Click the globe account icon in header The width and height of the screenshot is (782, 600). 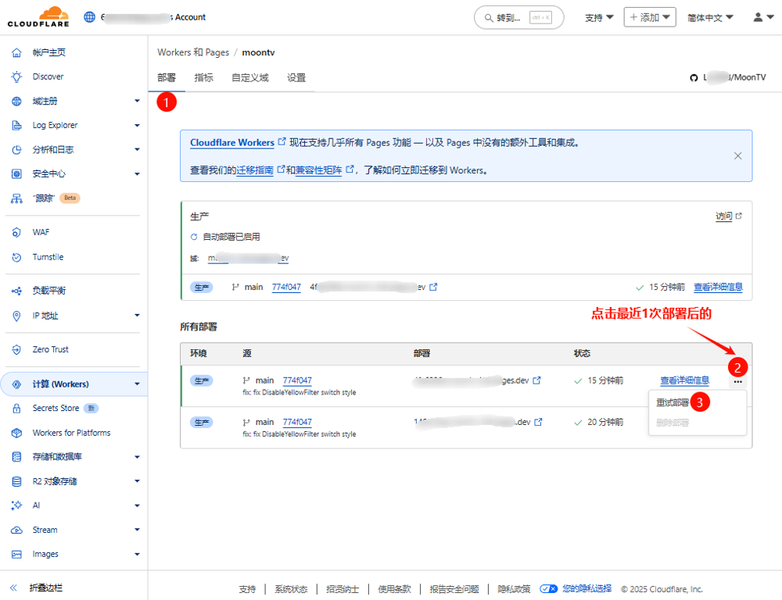pos(89,17)
